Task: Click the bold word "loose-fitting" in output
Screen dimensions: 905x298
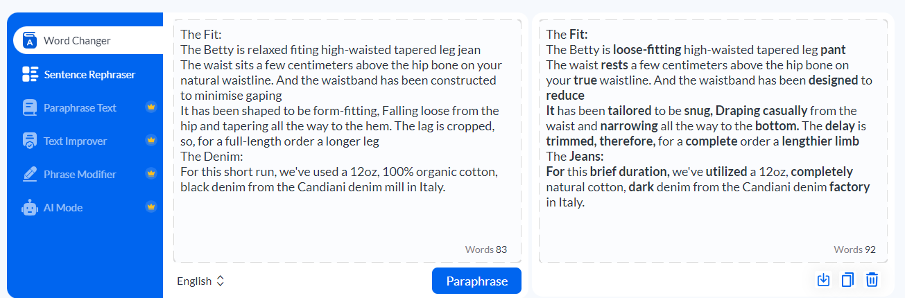Action: point(647,50)
